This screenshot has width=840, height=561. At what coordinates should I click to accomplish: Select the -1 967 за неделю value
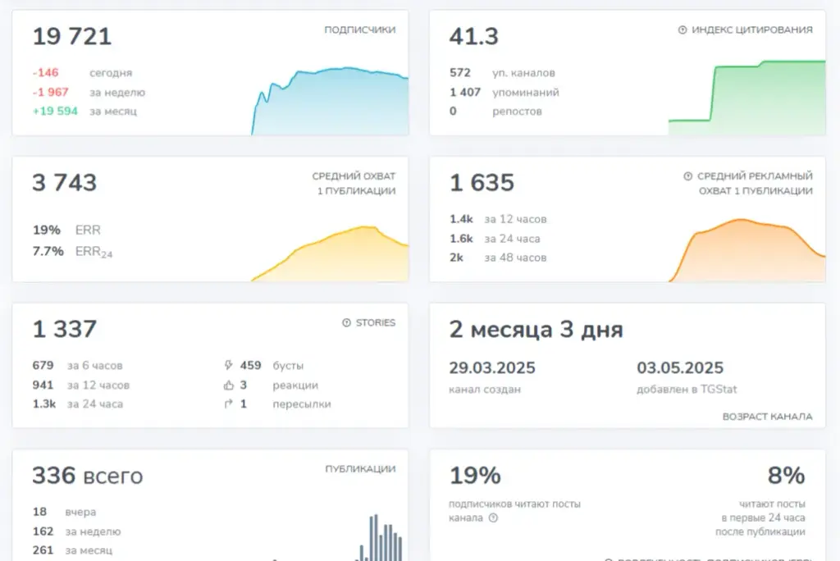click(50, 92)
